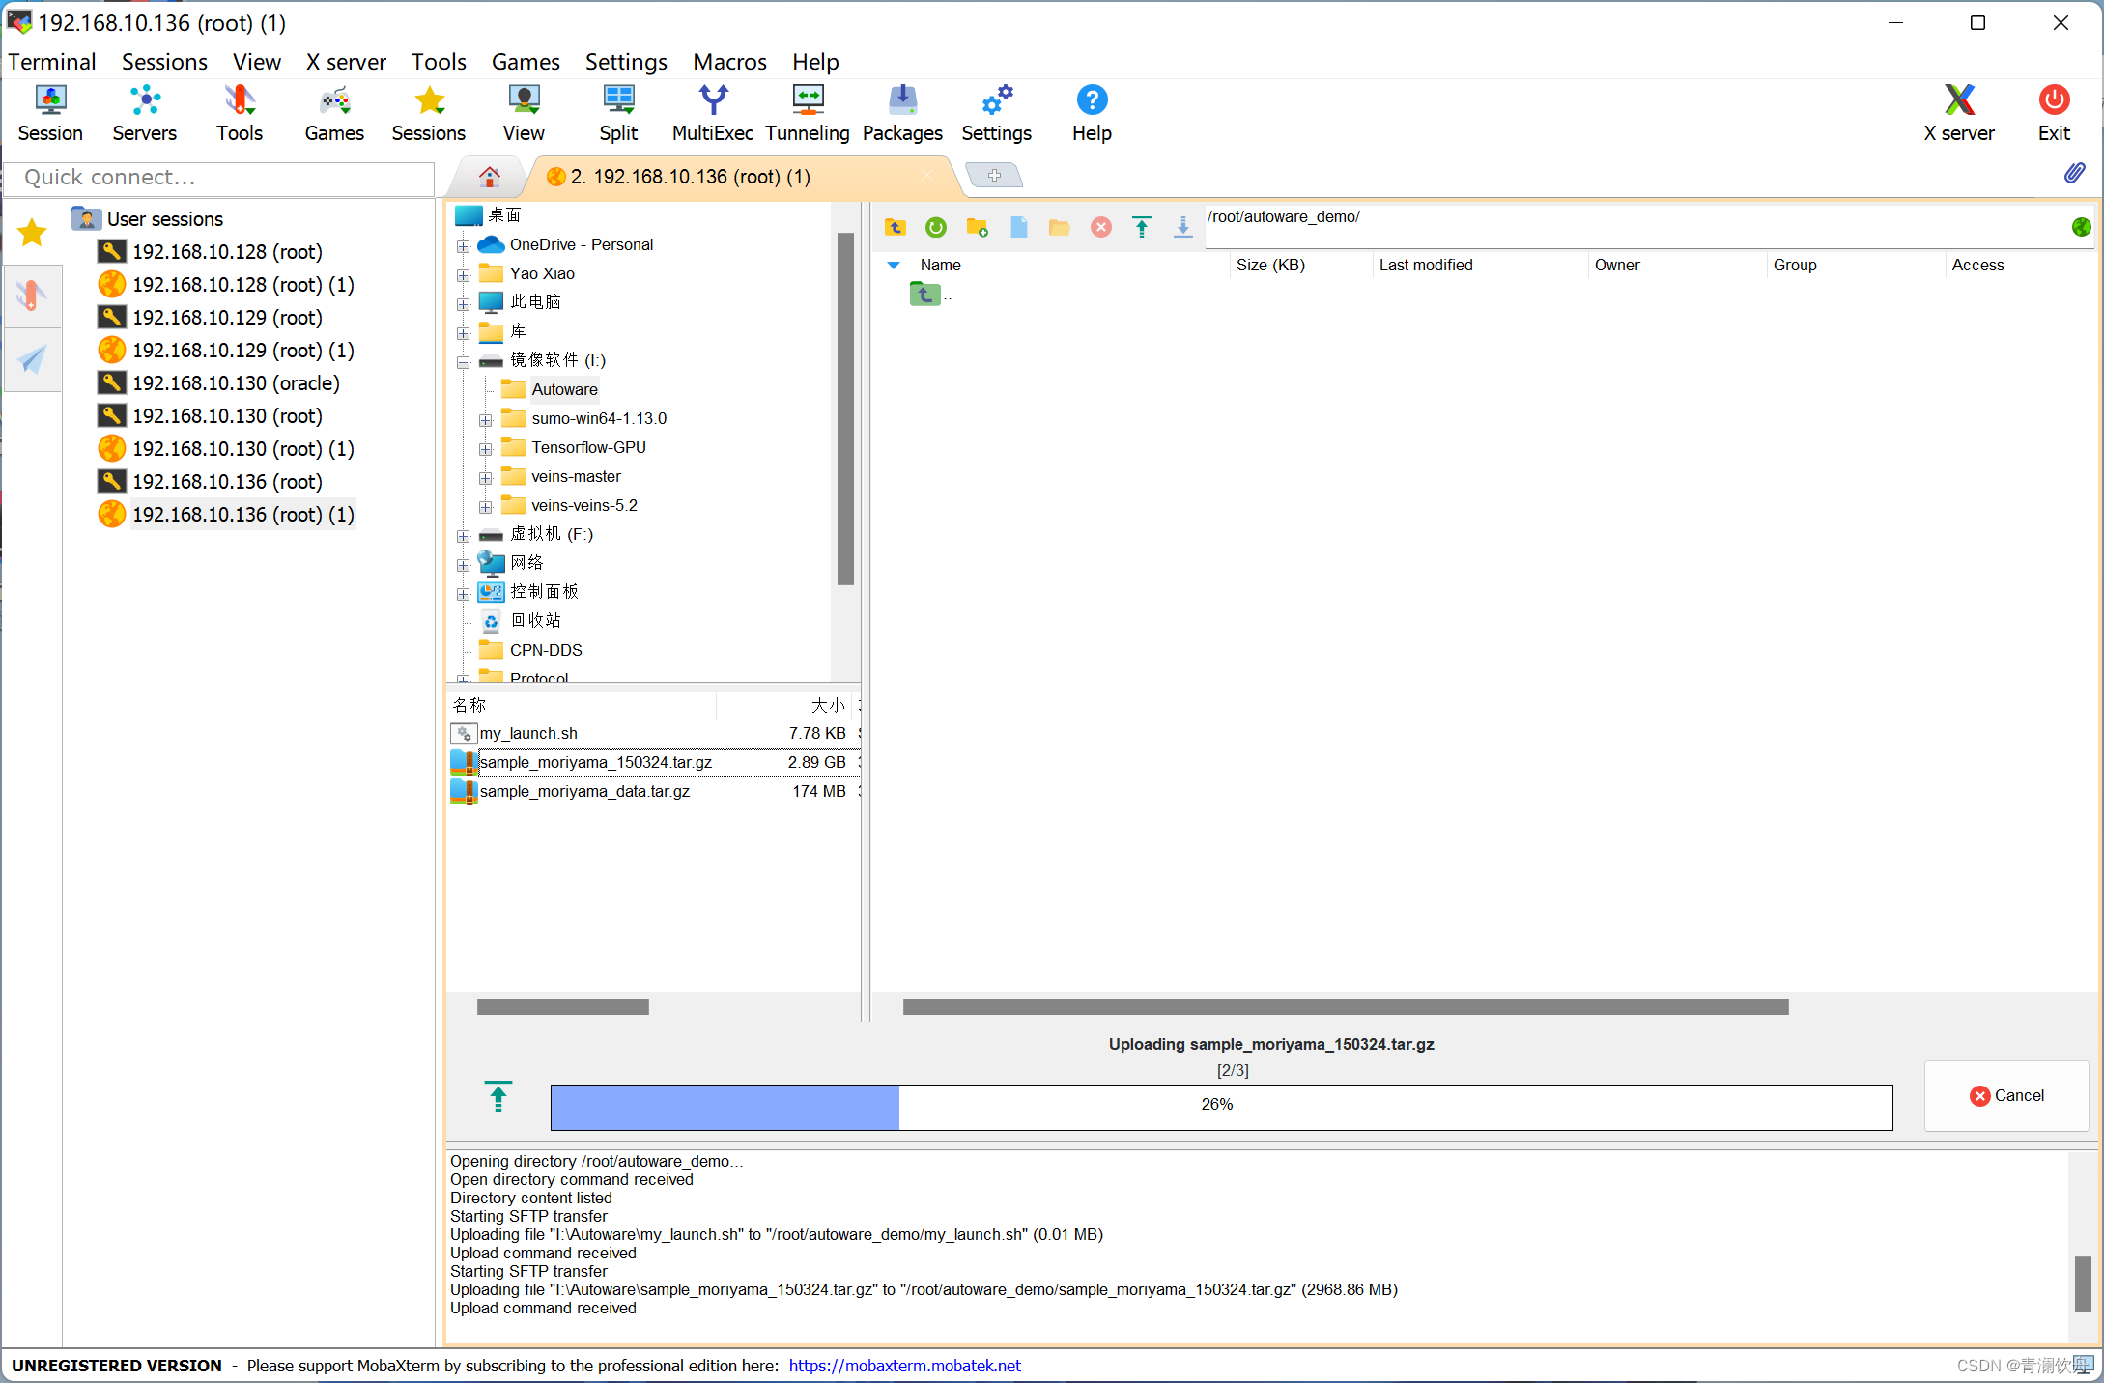Open the Sessions star toolbar button
The image size is (2104, 1383).
429,114
